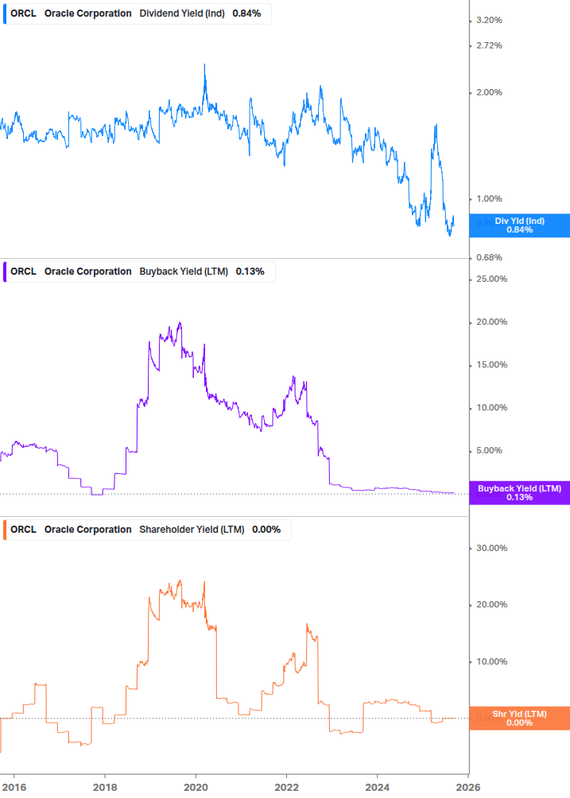This screenshot has height=798, width=570.
Task: Click Oracle Corporation name in Dividend Yield legend
Action: tap(87, 13)
